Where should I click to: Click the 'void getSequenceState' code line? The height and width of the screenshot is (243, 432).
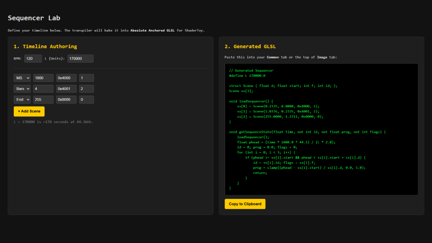(x=307, y=132)
